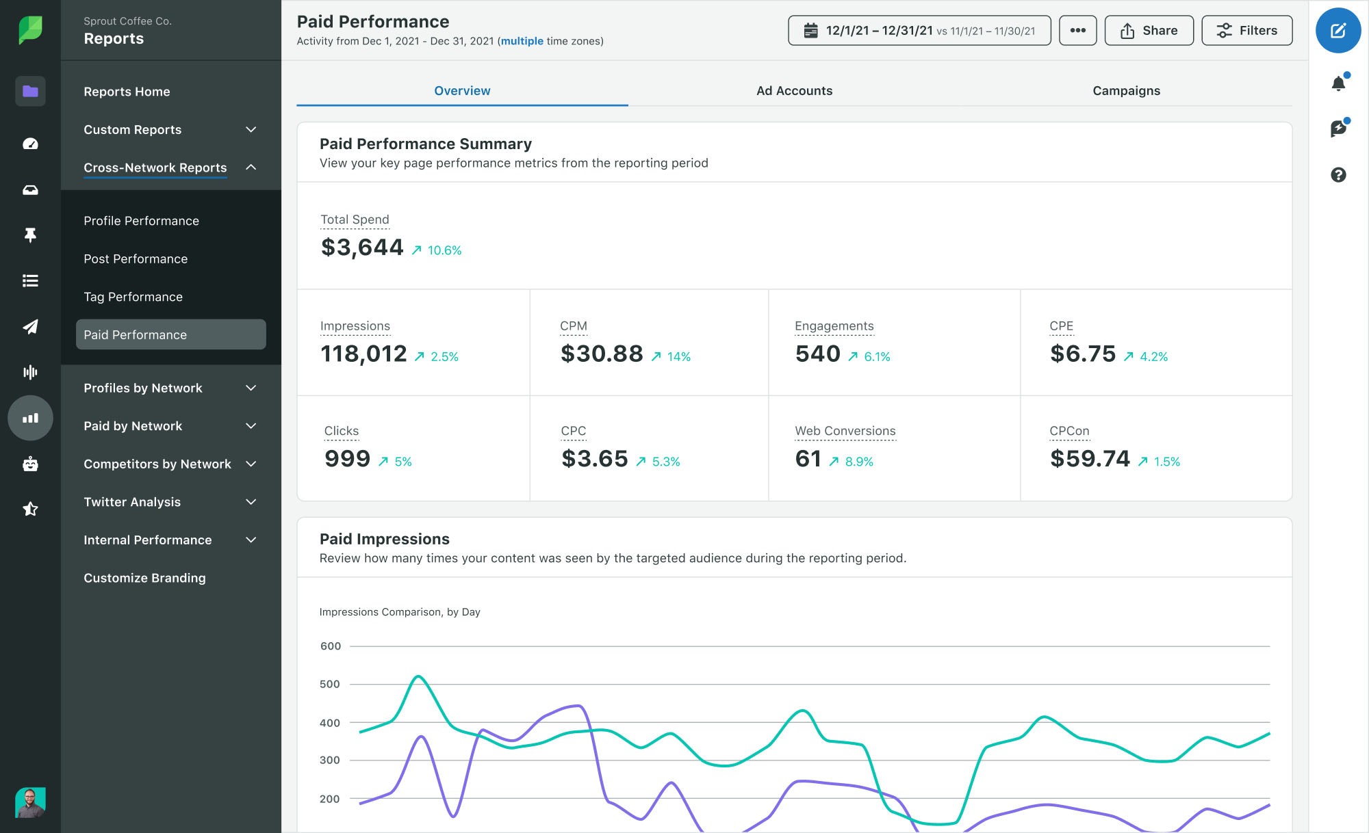Switch to the Ad Accounts tab
The height and width of the screenshot is (833, 1369).
(x=792, y=90)
